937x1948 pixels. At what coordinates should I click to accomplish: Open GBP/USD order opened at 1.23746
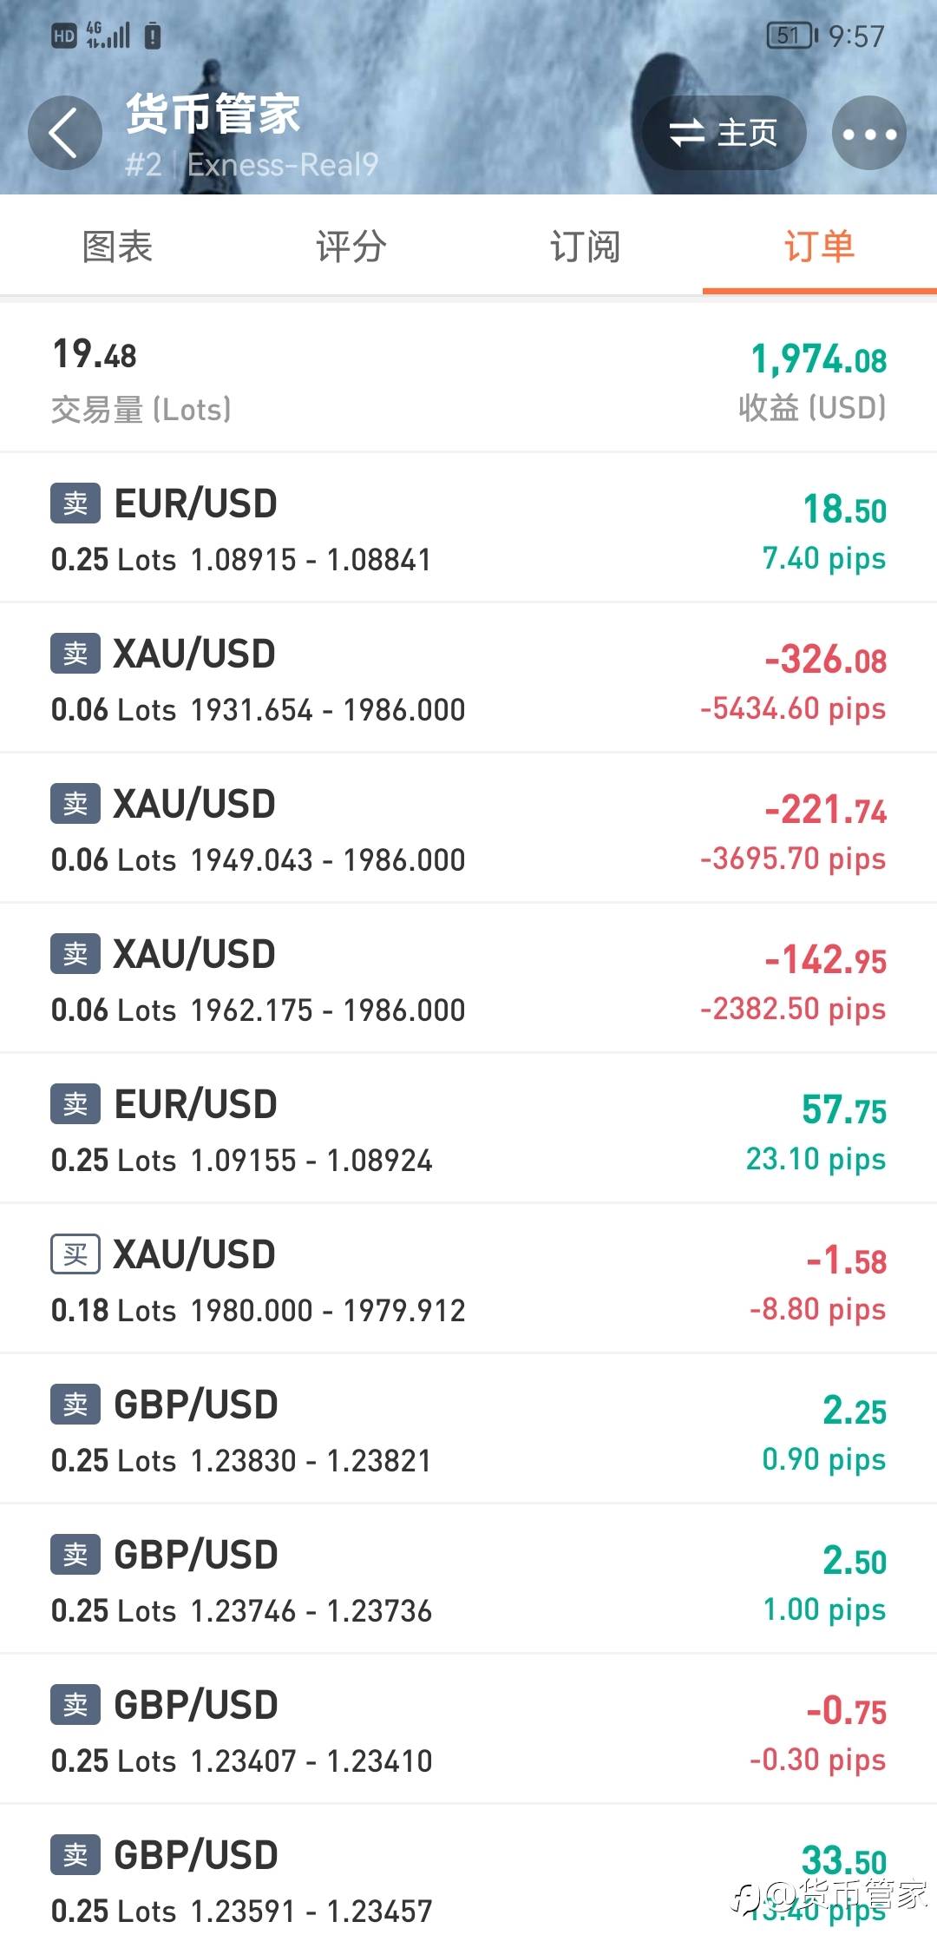click(x=468, y=1580)
